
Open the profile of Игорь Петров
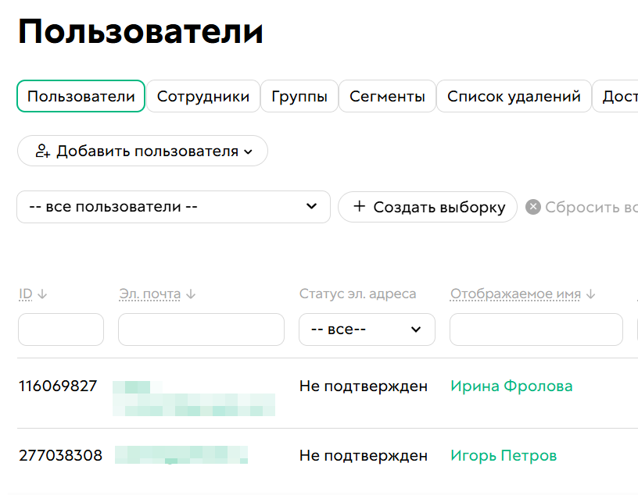503,455
